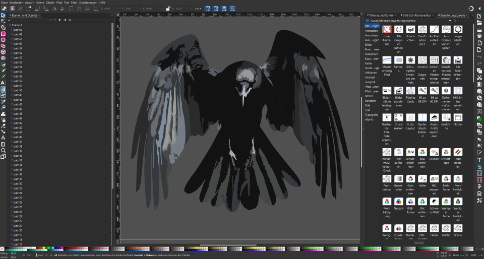The height and width of the screenshot is (259, 484).
Task: Select the Animation extension category
Action: point(371,31)
